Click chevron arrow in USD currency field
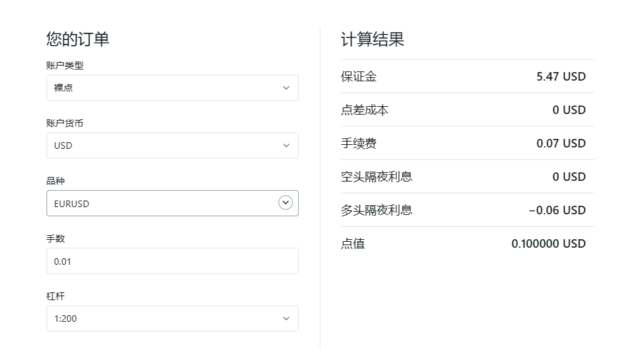Screen dimensions: 625x348 coord(286,145)
